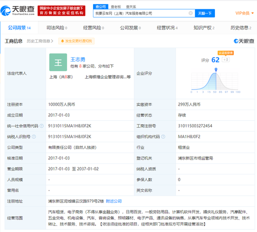Click the score marker pin on chart
The height and width of the screenshot is (232, 257).
216,69
